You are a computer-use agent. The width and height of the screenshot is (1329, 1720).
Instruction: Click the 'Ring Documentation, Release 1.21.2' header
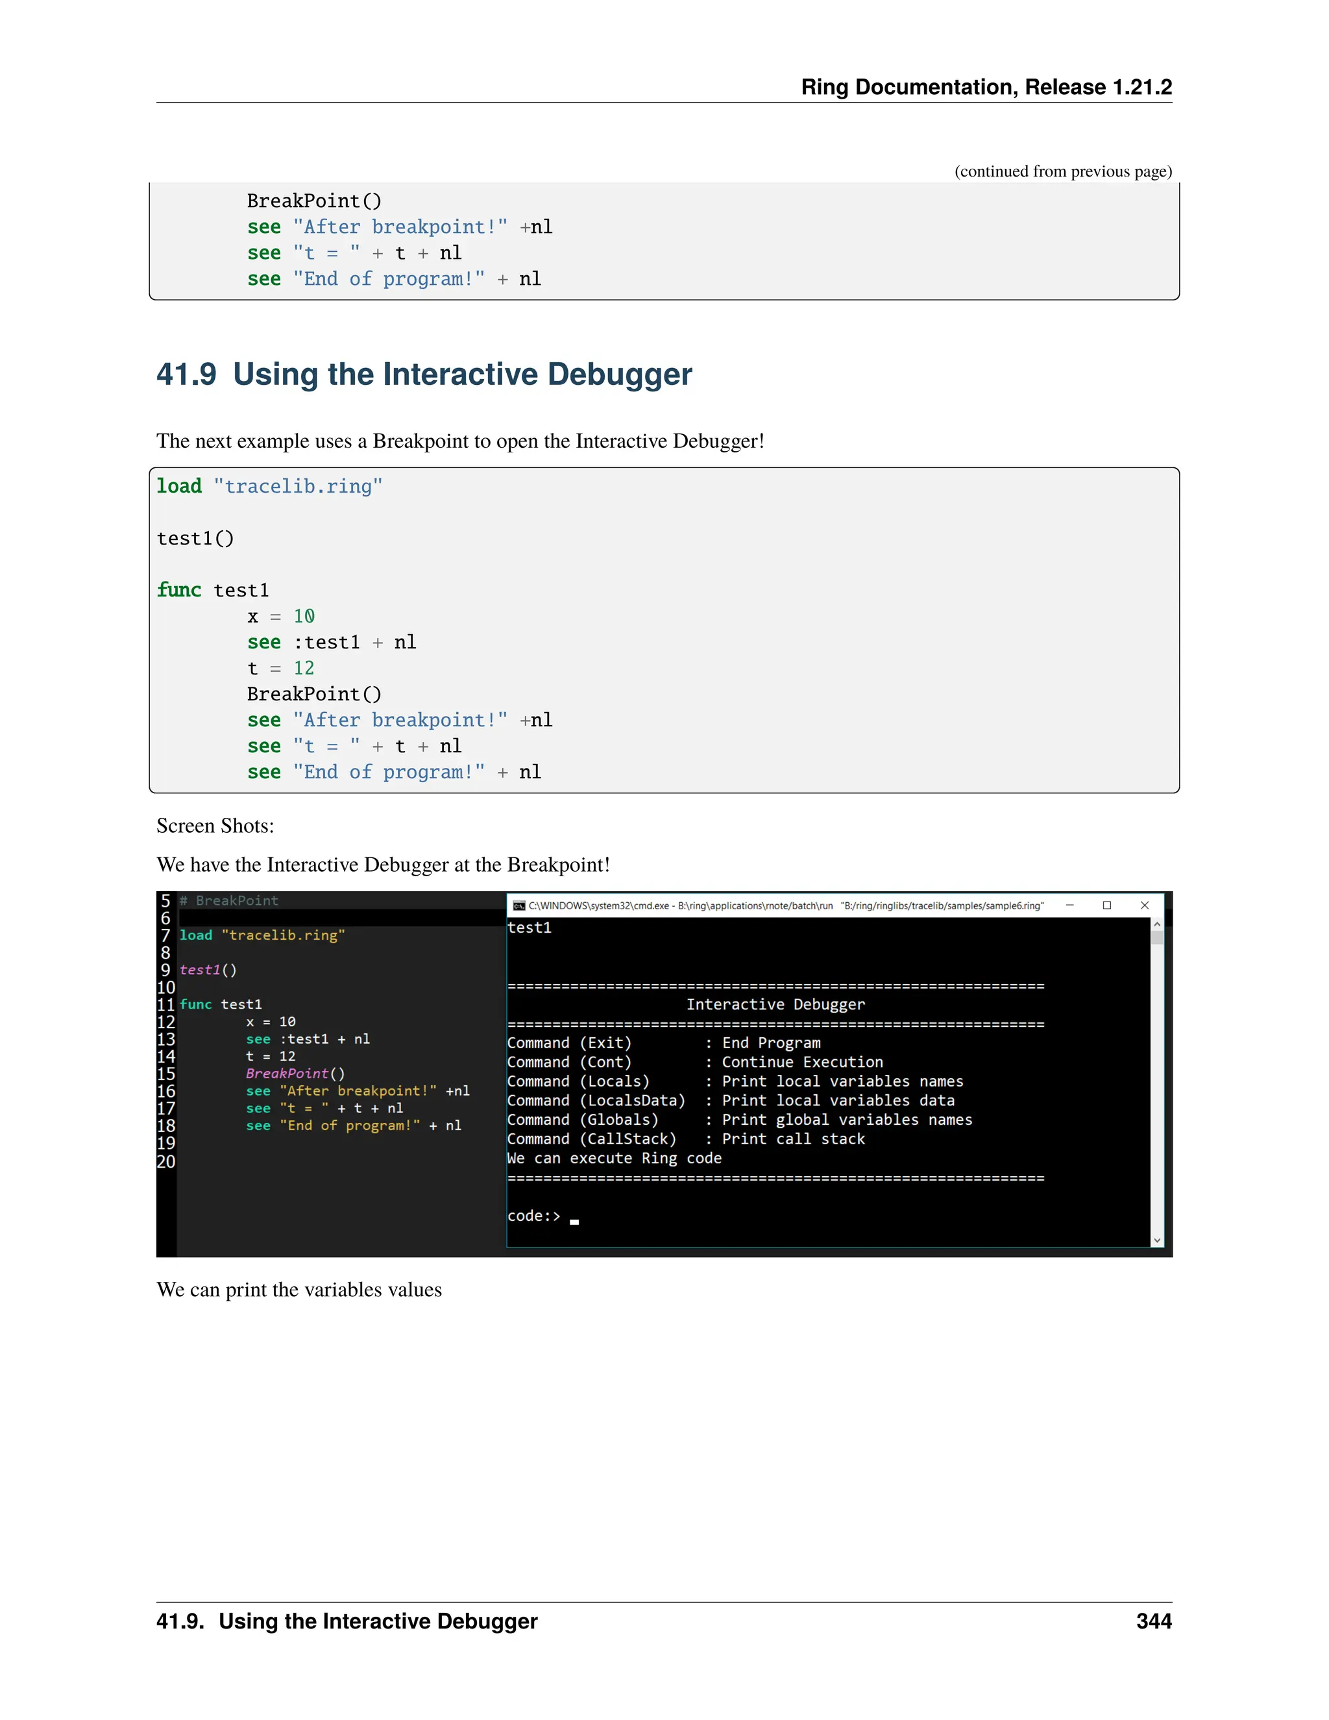(x=986, y=86)
